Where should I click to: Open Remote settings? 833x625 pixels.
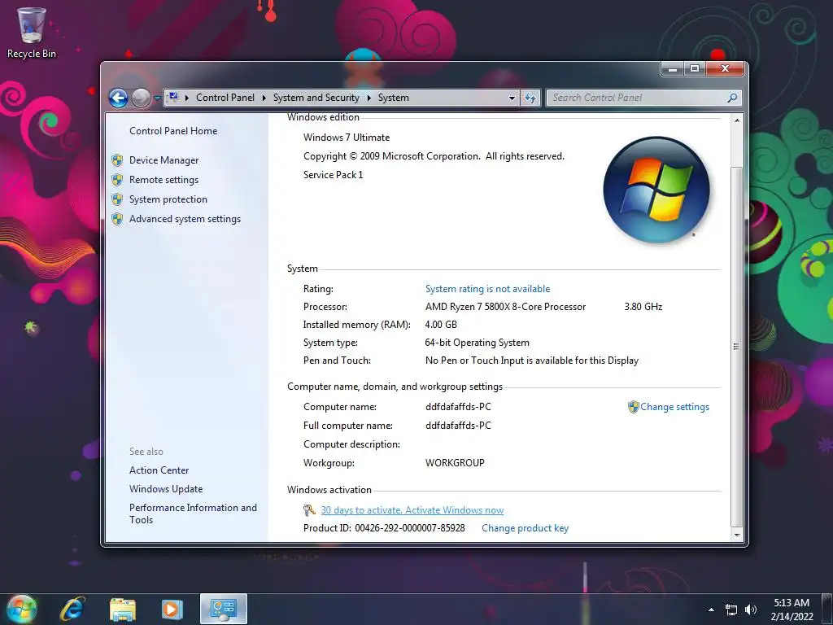coord(164,180)
